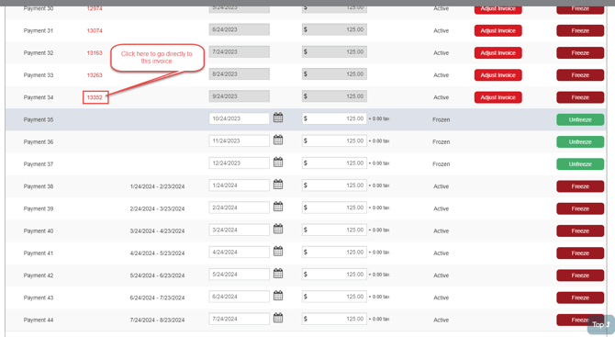Screen dimensions: 615x337
Task: Edit Payment 38 amount field
Action: [334, 185]
